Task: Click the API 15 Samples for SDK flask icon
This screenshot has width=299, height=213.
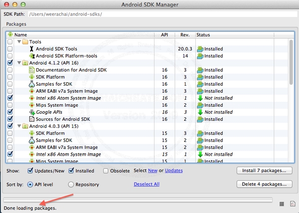Action: [x=32, y=140]
